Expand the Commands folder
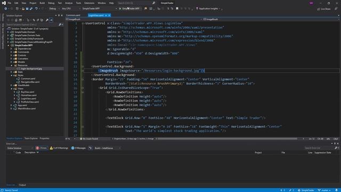 pos(11,52)
